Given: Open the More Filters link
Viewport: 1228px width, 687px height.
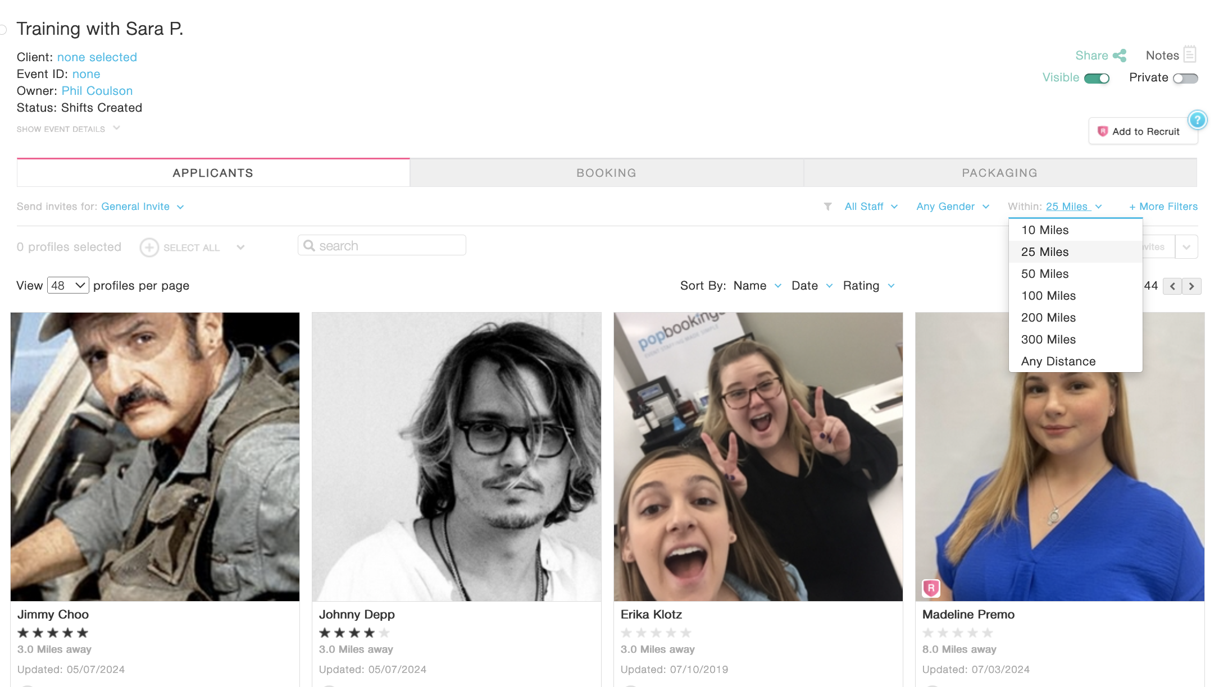Looking at the screenshot, I should coord(1163,207).
